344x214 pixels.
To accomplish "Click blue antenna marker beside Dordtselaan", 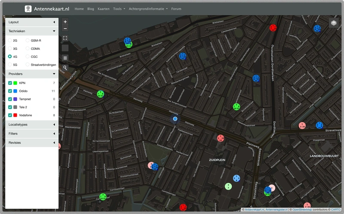I will point(256,78).
